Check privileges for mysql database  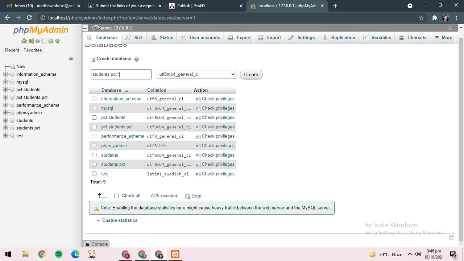coord(215,108)
